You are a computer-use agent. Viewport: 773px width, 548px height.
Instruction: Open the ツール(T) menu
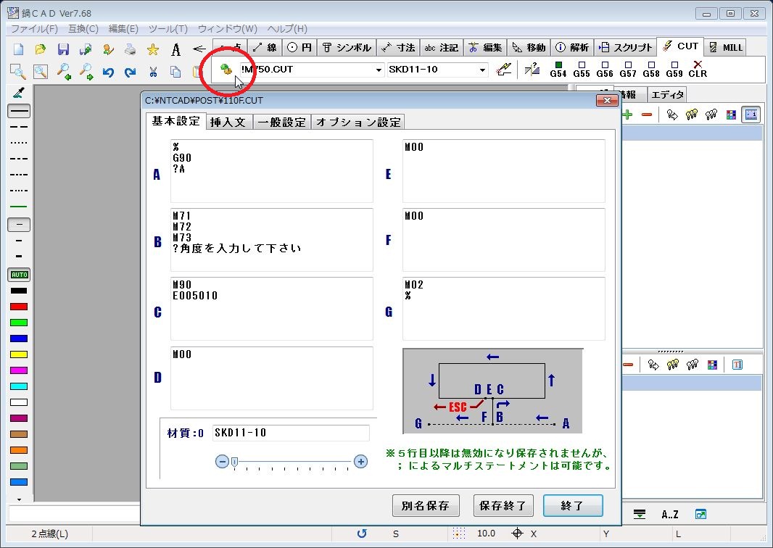(x=168, y=28)
